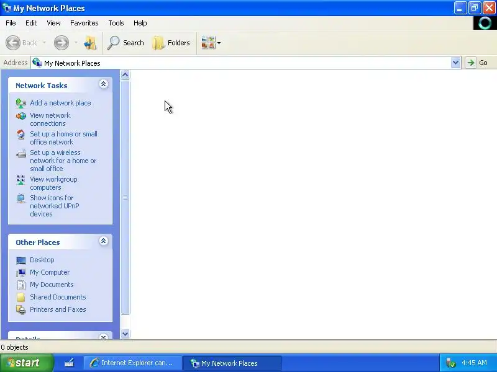Image resolution: width=497 pixels, height=372 pixels.
Task: Click the UPnP devices icon
Action: click(21, 198)
